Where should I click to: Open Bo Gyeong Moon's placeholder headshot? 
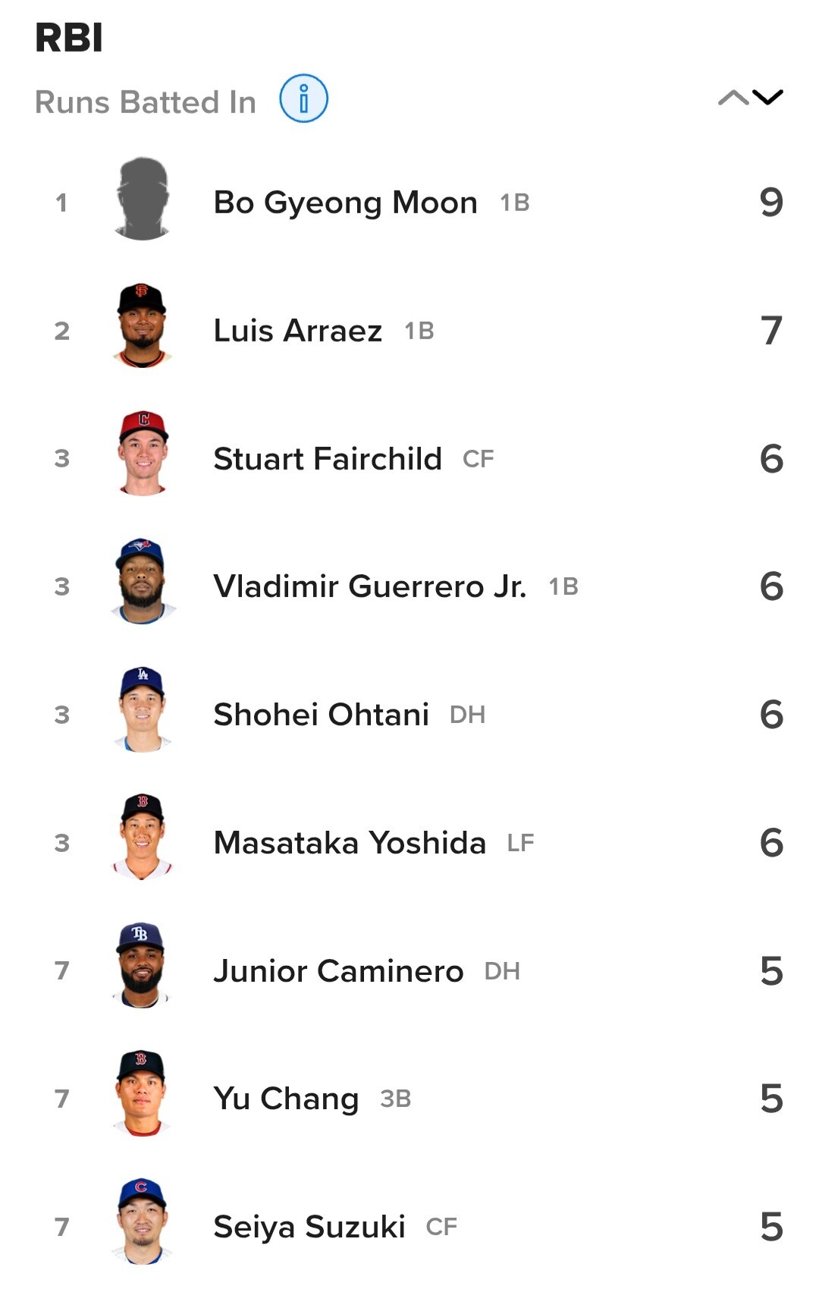[143, 199]
